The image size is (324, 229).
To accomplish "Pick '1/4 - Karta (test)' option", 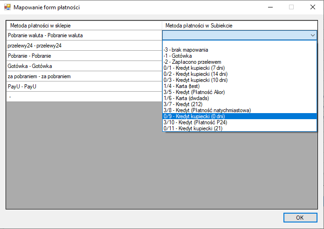I will pyautogui.click(x=240, y=86).
